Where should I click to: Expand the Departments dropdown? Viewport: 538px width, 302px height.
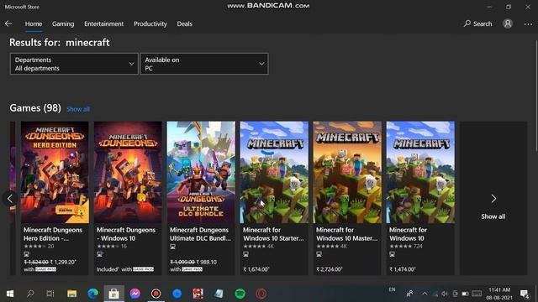[74, 64]
